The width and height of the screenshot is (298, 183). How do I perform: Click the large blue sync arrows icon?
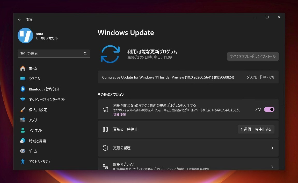[110, 54]
